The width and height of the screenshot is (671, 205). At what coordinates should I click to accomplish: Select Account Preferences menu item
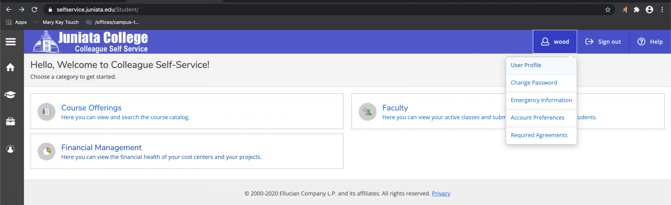(x=541, y=118)
